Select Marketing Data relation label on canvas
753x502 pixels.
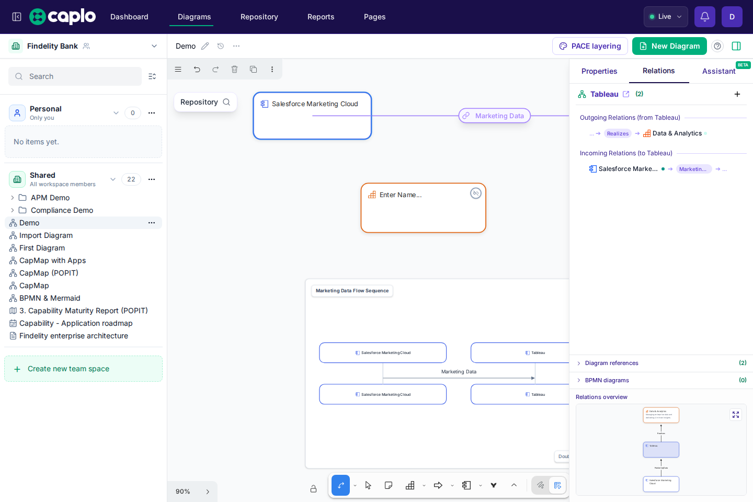[x=495, y=116]
